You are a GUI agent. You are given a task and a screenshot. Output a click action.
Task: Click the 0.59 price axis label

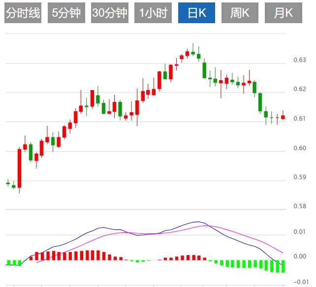tap(300, 177)
